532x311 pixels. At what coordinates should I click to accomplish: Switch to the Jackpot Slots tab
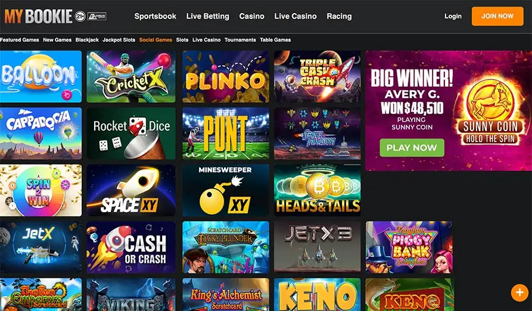(119, 40)
